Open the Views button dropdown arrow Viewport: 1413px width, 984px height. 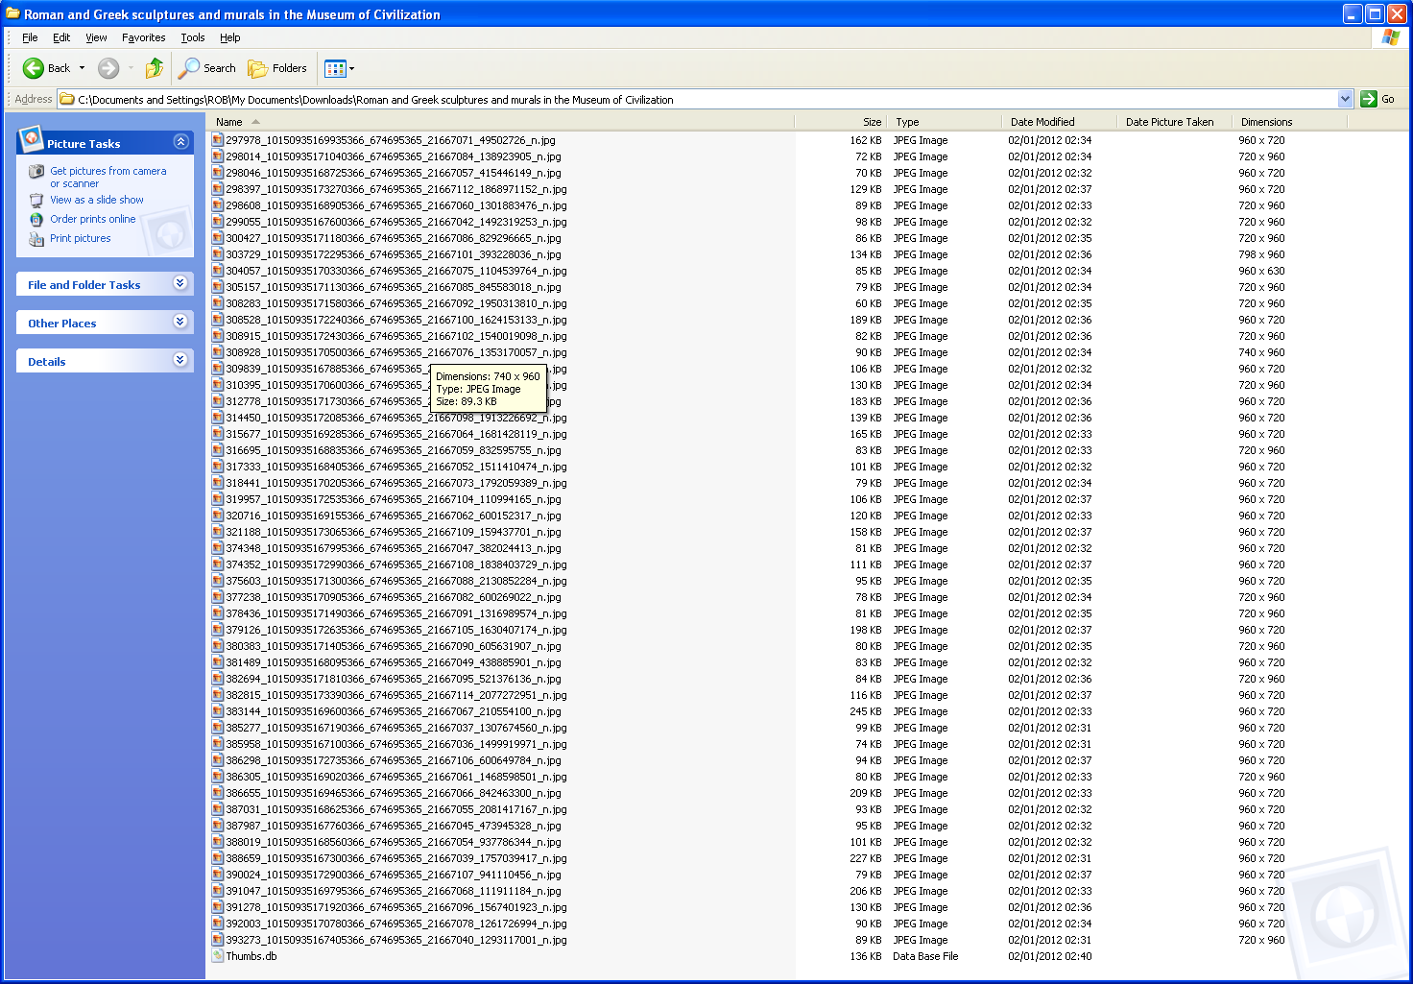351,68
